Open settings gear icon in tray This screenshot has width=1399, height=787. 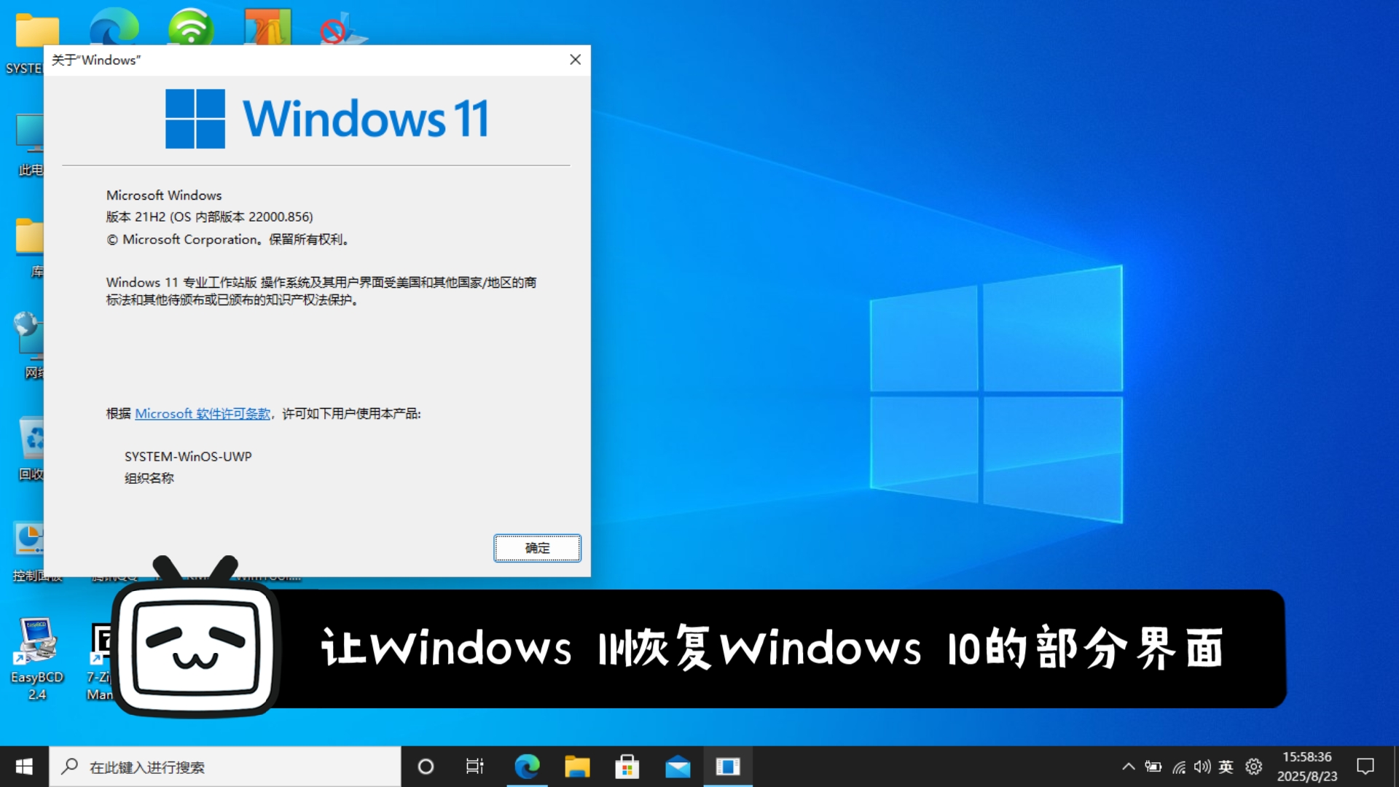coord(1253,767)
